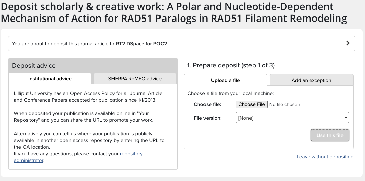Click the Choose file label
Viewport: 365px width, 181px height.
(208, 105)
